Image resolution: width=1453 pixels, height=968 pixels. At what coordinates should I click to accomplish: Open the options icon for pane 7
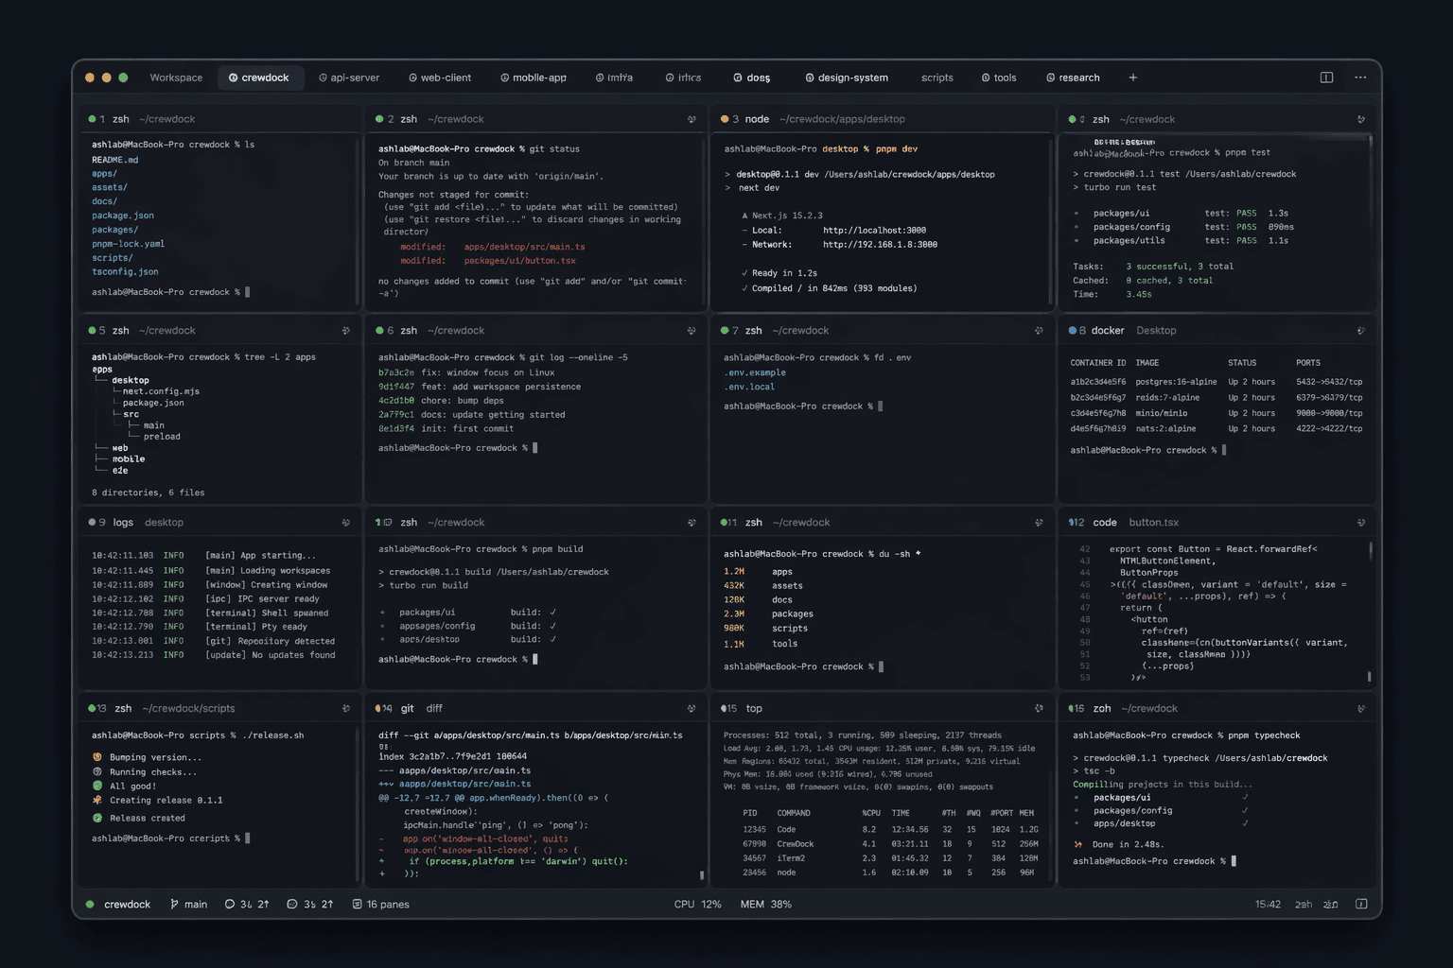1039,331
